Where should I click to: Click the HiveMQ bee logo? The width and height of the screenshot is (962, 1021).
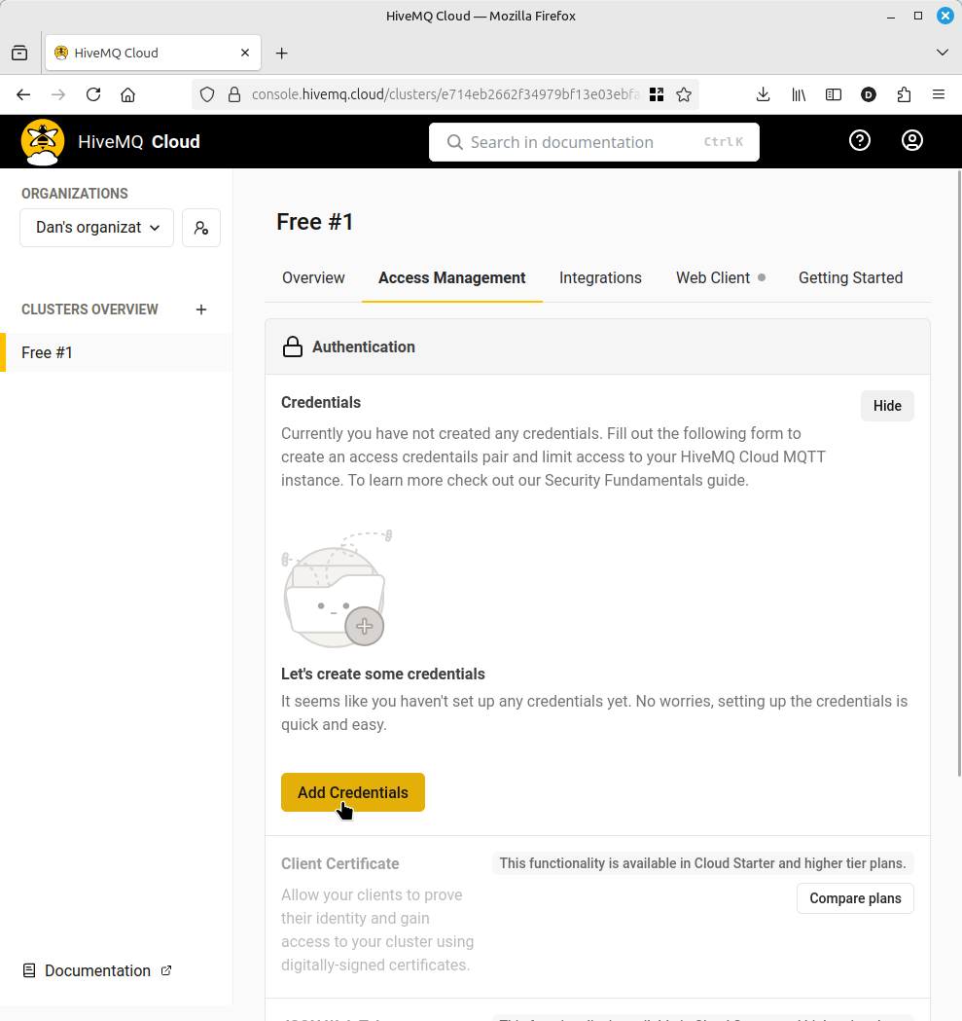(x=43, y=142)
